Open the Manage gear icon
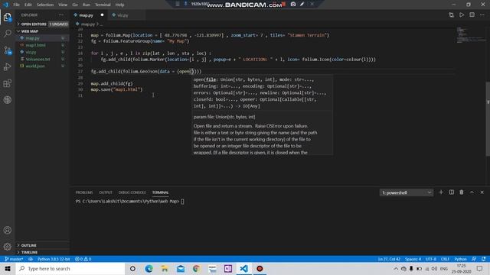 coord(8,247)
